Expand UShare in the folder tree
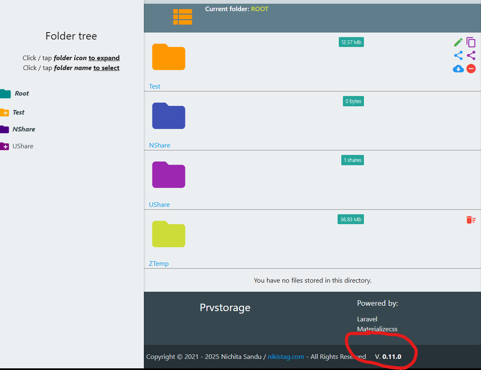 tap(5, 146)
